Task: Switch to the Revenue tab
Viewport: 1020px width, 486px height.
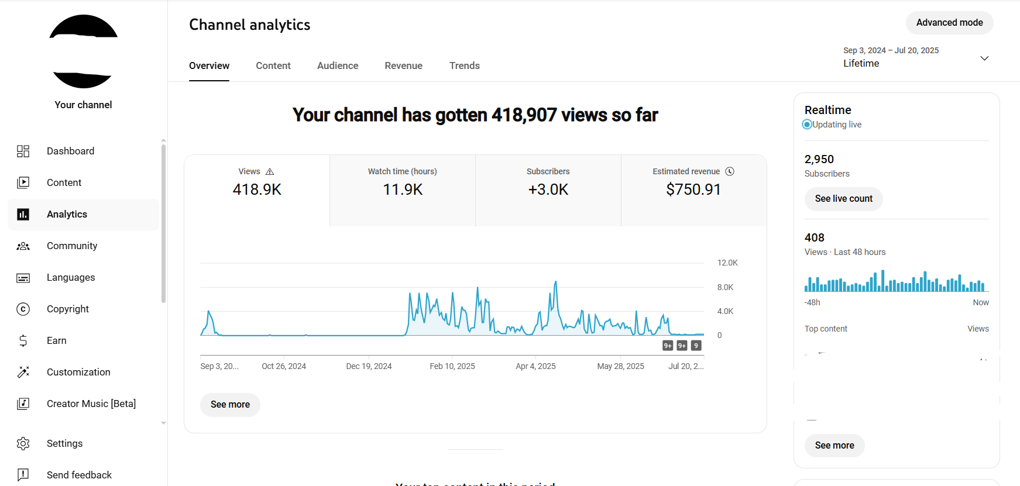Action: [x=403, y=66]
